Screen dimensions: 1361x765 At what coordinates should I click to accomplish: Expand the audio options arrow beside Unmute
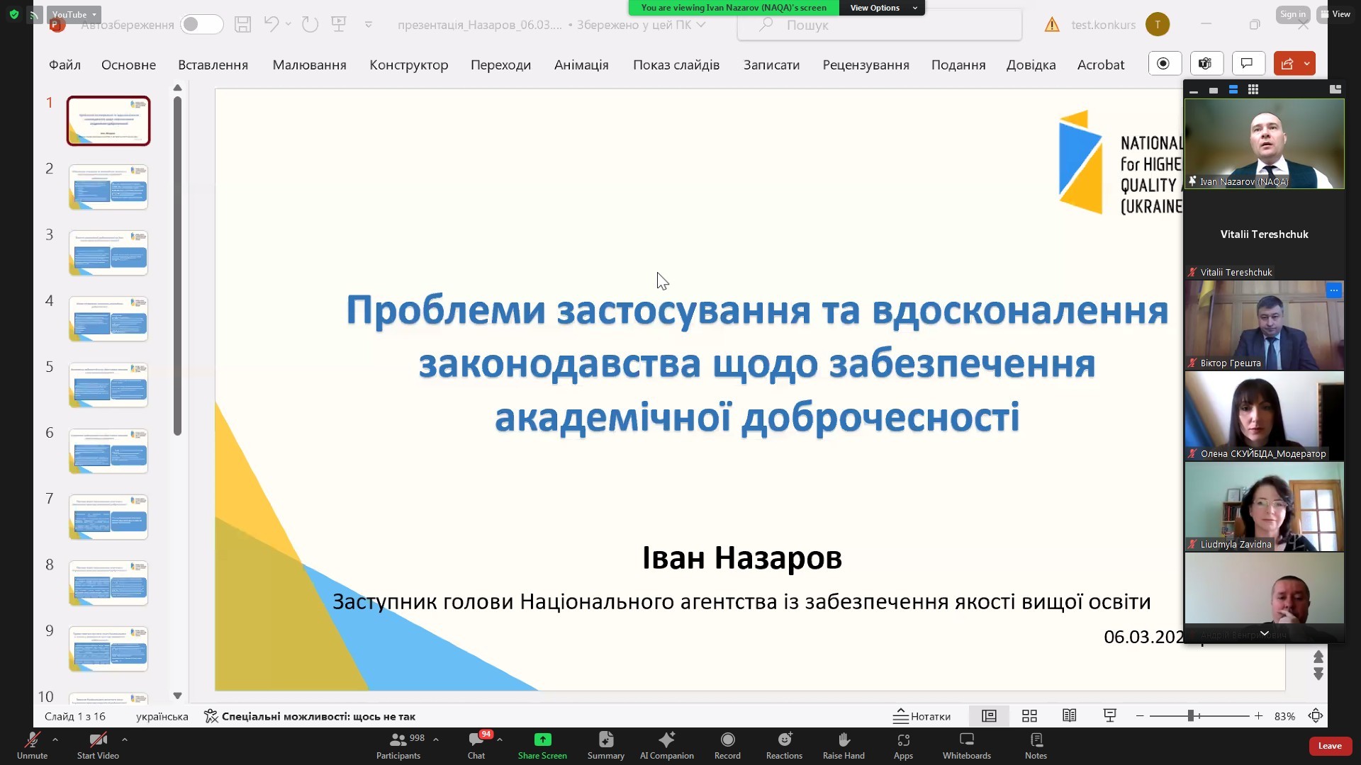[55, 739]
